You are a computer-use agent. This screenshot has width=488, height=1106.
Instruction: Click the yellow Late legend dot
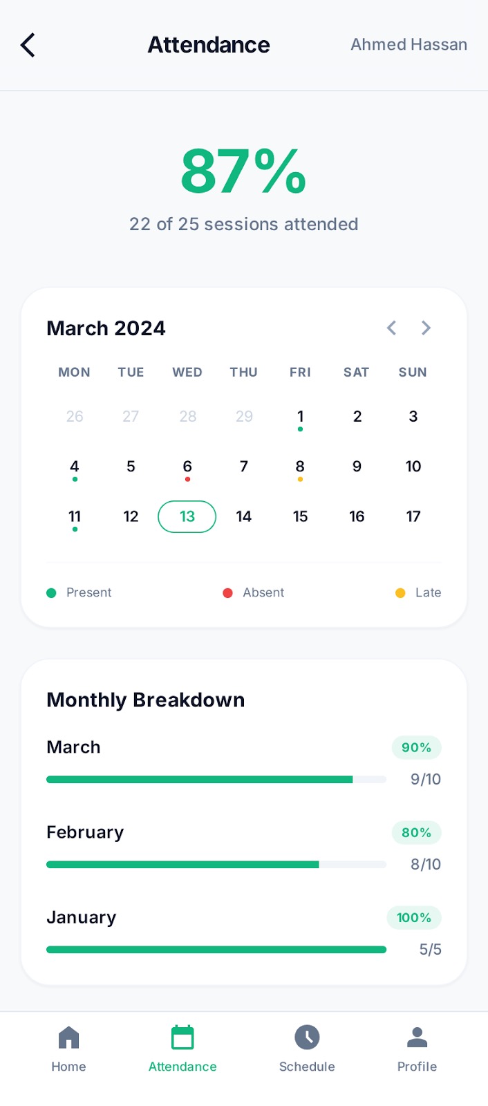click(400, 592)
